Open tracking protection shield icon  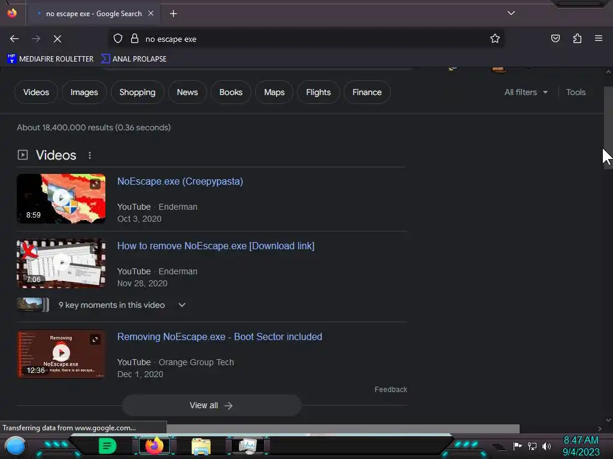pos(118,39)
